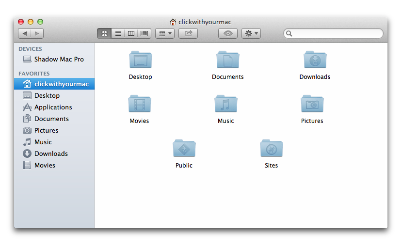This screenshot has width=402, height=245.
Task: Click the DEVICES sidebar section header
Action: pyautogui.click(x=30, y=49)
